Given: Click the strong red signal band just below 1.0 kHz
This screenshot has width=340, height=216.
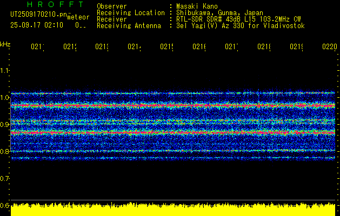Looking at the screenshot, I should click(173, 105).
